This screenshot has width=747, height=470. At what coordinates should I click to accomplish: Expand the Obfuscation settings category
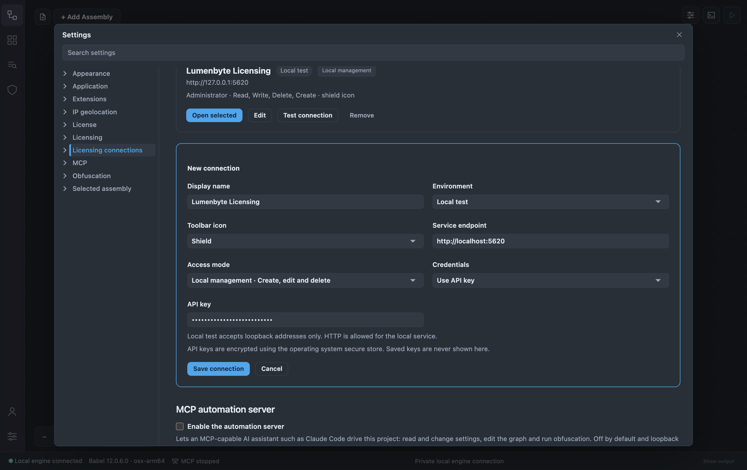tap(65, 176)
